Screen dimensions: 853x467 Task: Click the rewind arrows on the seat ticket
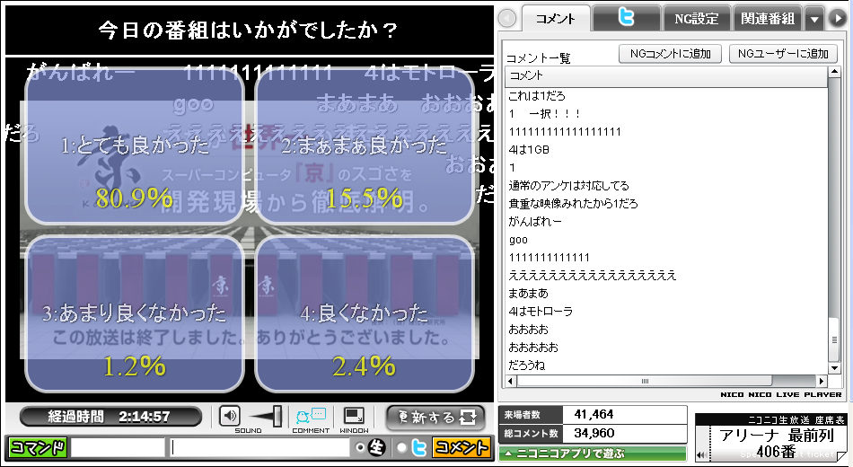click(x=701, y=455)
